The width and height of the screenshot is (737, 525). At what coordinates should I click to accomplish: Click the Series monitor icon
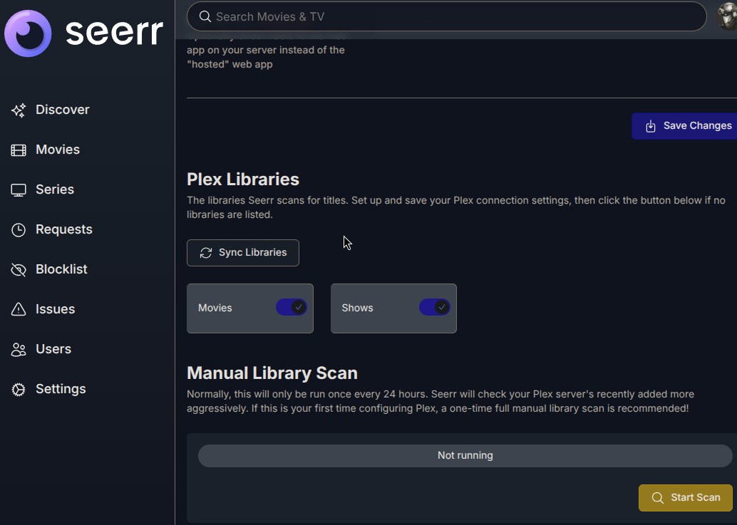pos(19,190)
